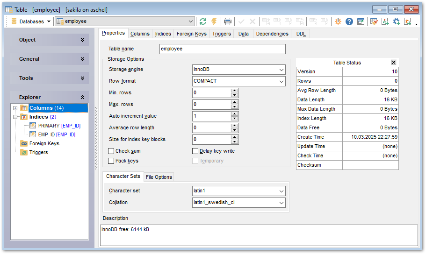
Task: Increment the Auto increment value spinner
Action: (x=235, y=113)
